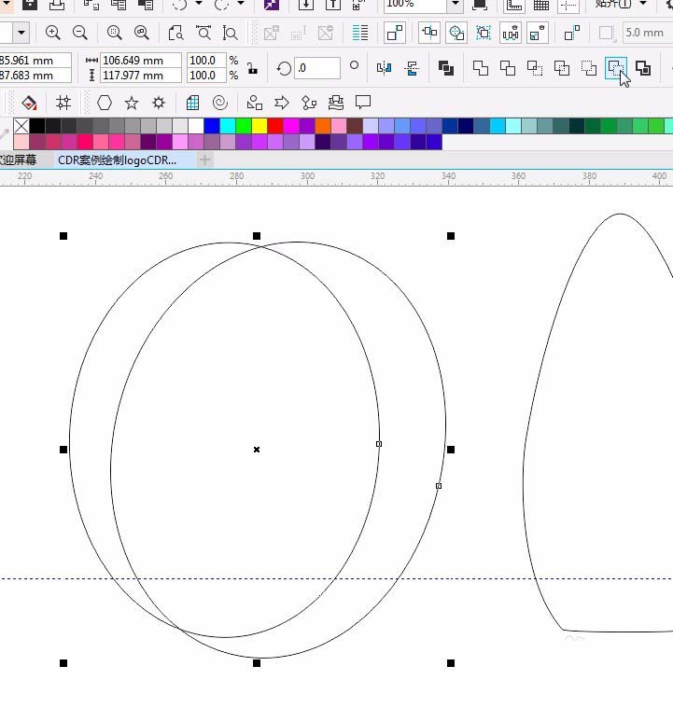Click the rotation angle input field
The height and width of the screenshot is (708, 673).
(x=317, y=68)
